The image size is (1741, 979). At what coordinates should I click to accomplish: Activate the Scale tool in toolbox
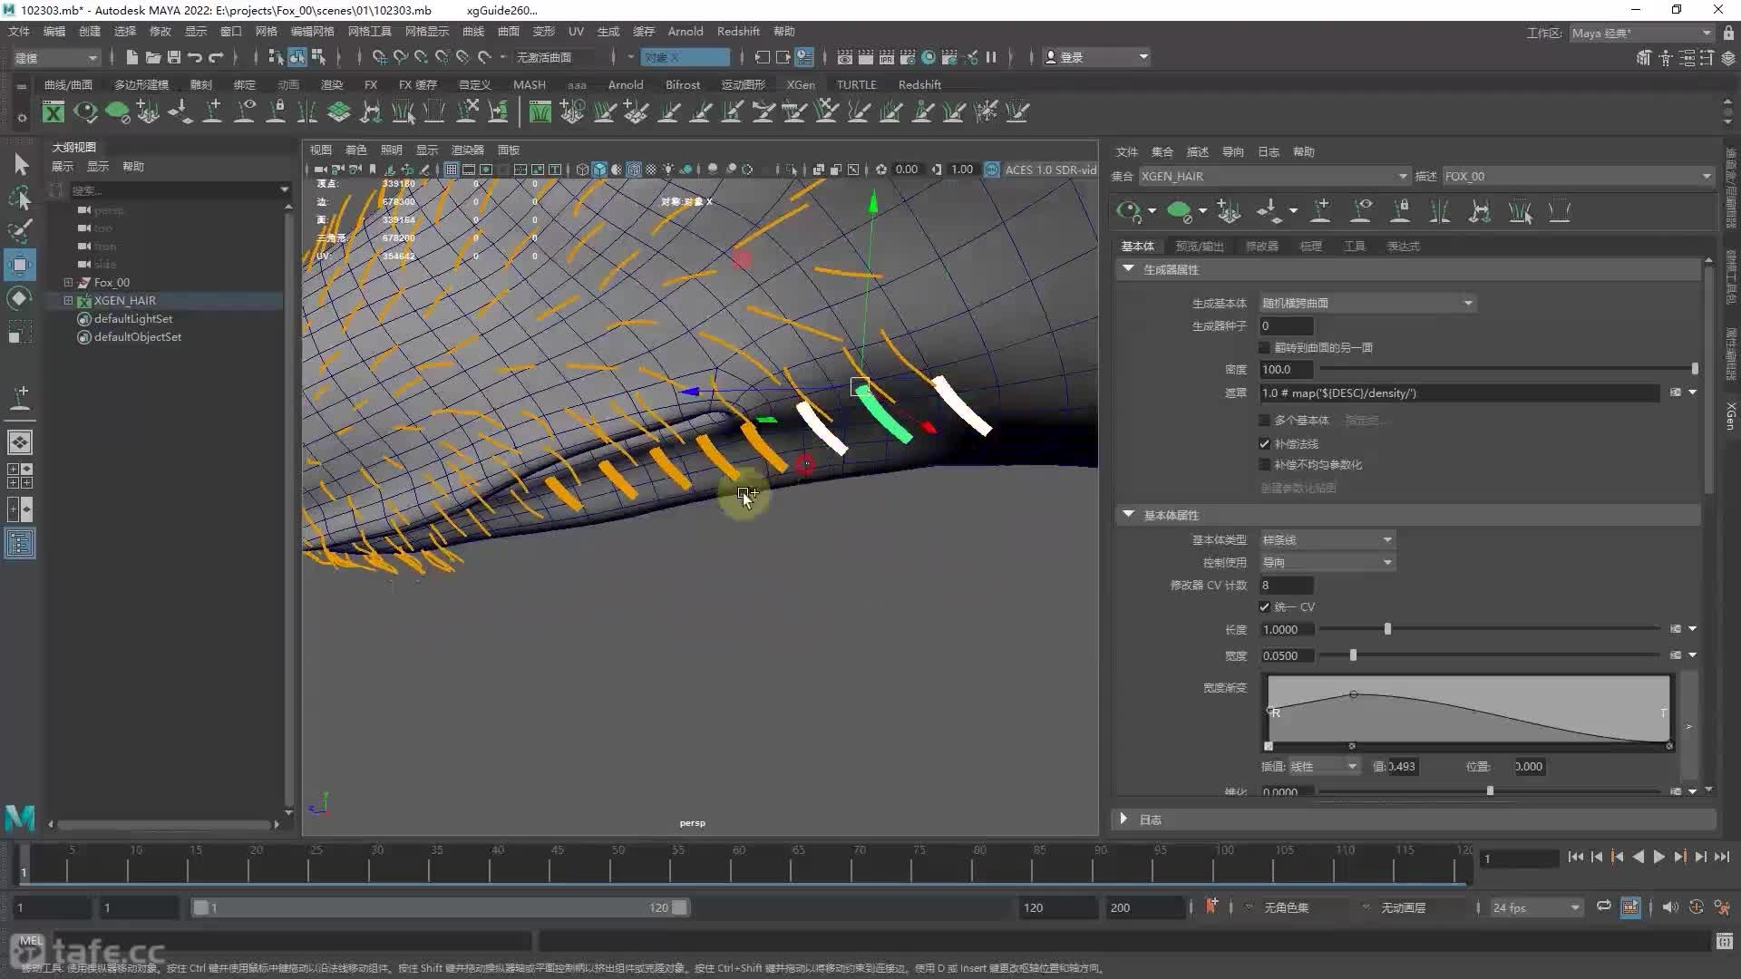tap(20, 332)
